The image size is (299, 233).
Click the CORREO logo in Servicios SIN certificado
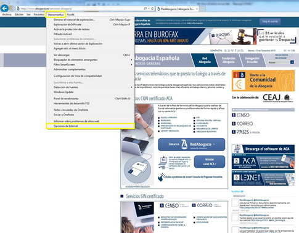tap(202, 205)
